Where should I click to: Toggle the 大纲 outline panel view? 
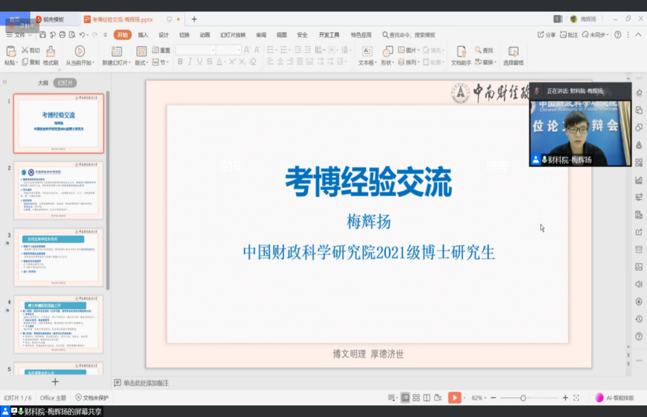point(43,83)
